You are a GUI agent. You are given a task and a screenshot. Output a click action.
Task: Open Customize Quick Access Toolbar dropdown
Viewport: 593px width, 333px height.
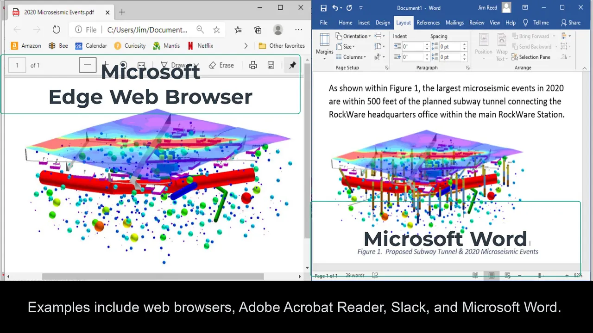361,8
